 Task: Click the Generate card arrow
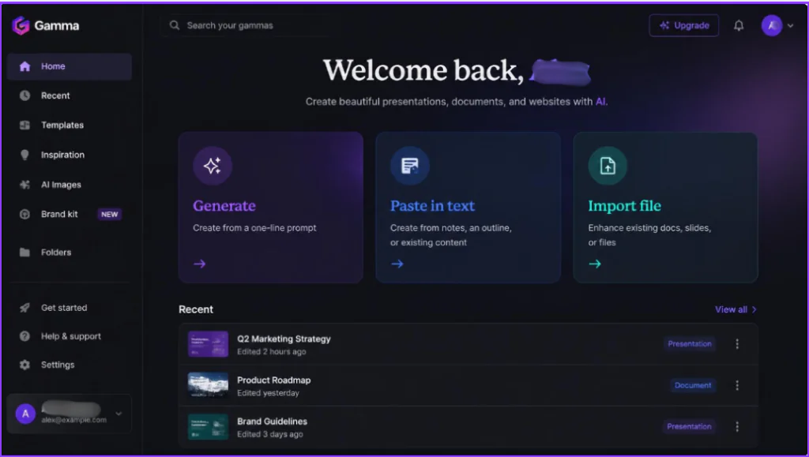(x=200, y=264)
